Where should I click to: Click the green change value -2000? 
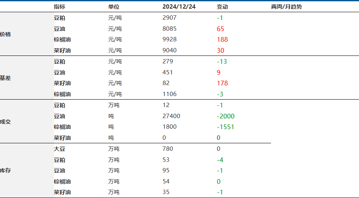click(226, 116)
